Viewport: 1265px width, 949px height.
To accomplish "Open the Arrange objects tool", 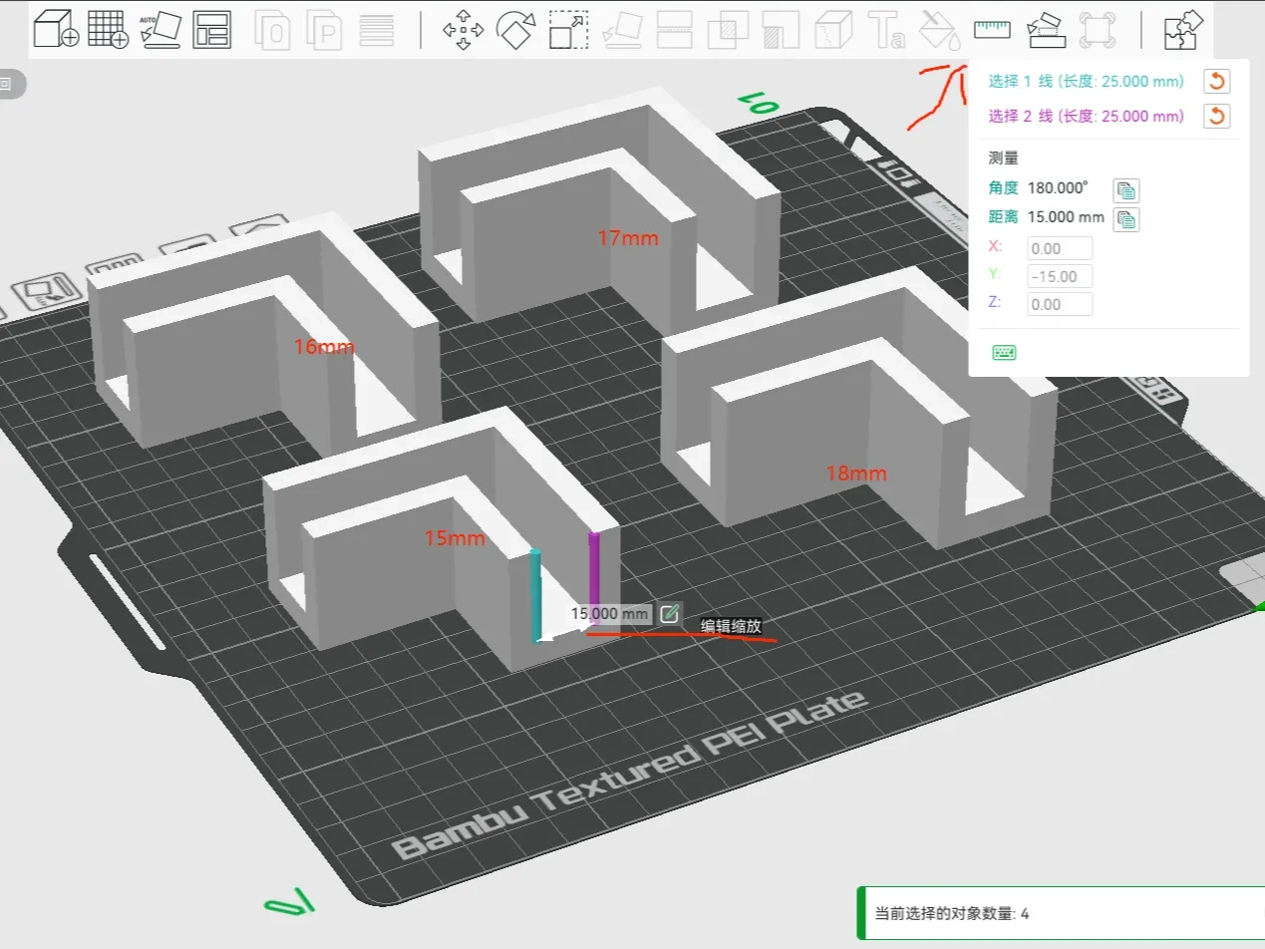I will [211, 30].
